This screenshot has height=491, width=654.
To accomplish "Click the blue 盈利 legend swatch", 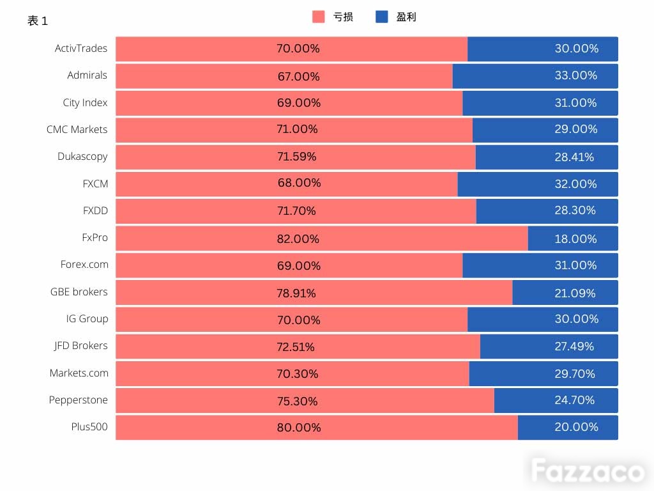I will [x=382, y=17].
